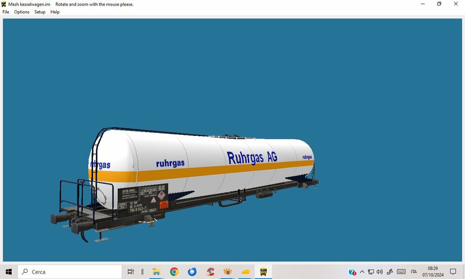Open the Setup menu
465x279 pixels.
40,12
